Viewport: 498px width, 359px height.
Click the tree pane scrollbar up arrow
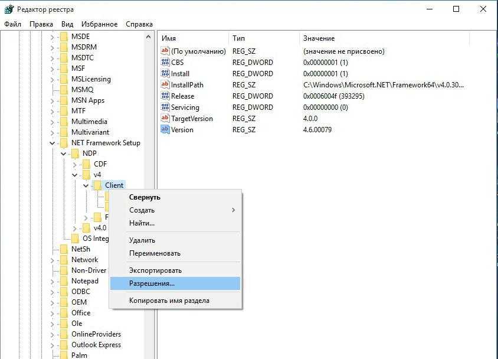coord(148,37)
